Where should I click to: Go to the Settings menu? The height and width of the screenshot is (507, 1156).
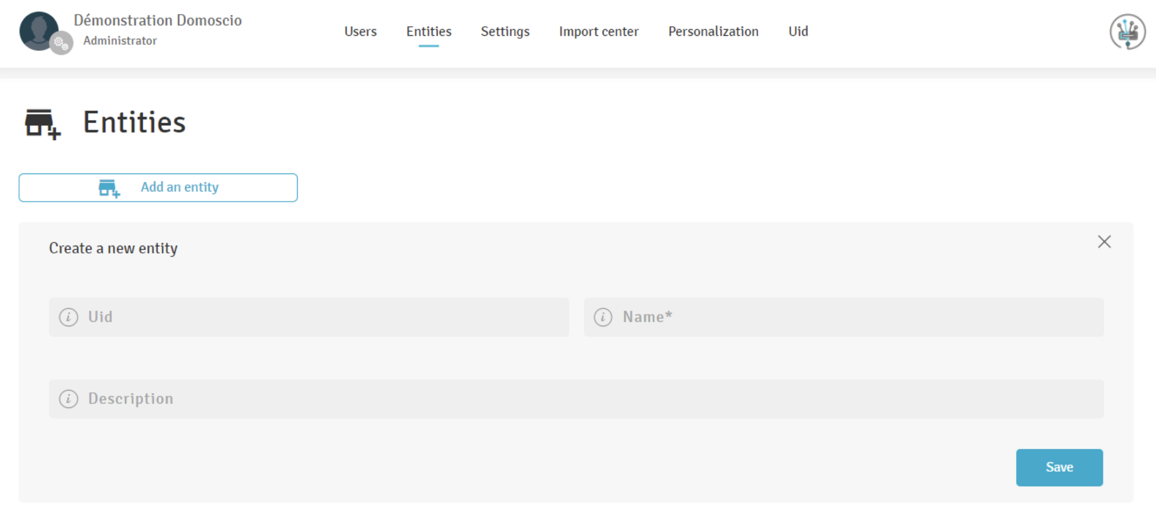[505, 31]
